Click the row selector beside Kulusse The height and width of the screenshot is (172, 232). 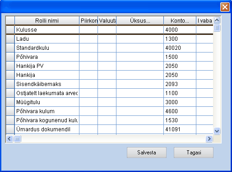click(10, 30)
